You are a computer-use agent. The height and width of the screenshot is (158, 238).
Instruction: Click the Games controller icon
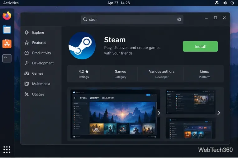click(26, 73)
